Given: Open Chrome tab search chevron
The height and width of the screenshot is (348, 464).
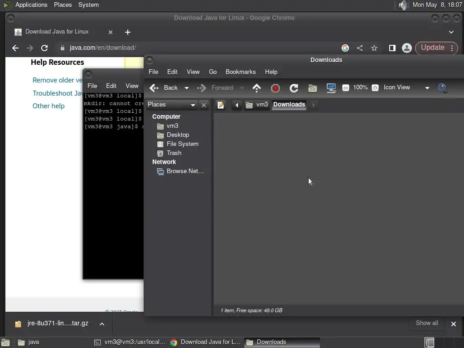Looking at the screenshot, I should point(451,32).
